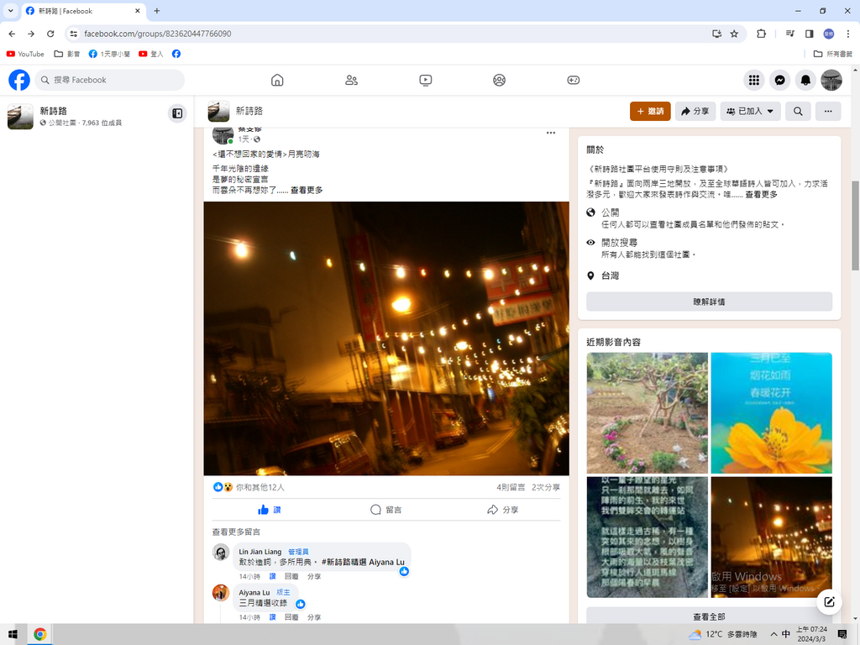Search within the group using magnifier icon
The image size is (860, 645).
798,111
